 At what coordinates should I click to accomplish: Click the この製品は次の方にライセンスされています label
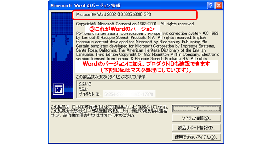coord(112,77)
